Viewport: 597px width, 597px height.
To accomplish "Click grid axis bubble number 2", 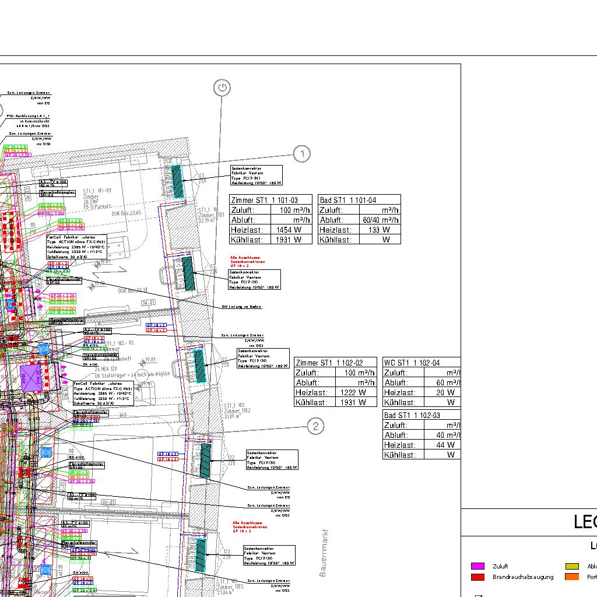I will click(315, 426).
